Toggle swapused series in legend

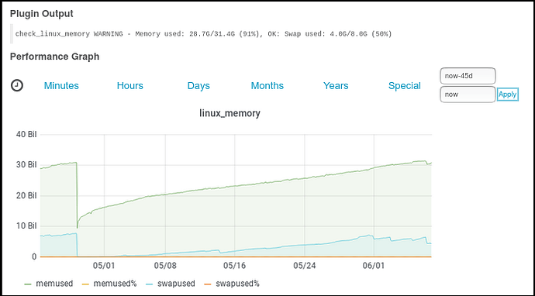tap(171, 284)
